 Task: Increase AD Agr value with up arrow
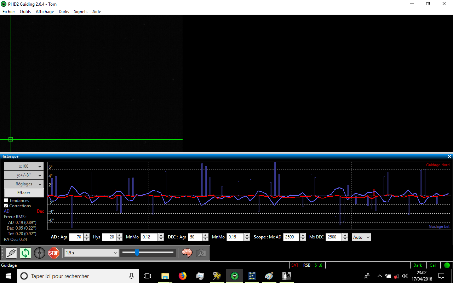[87, 235]
